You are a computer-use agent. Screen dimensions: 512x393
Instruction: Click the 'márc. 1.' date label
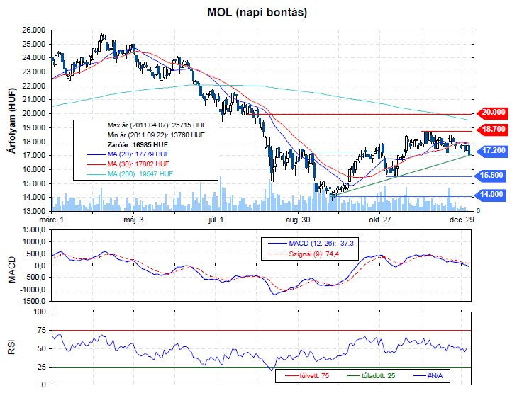point(52,220)
